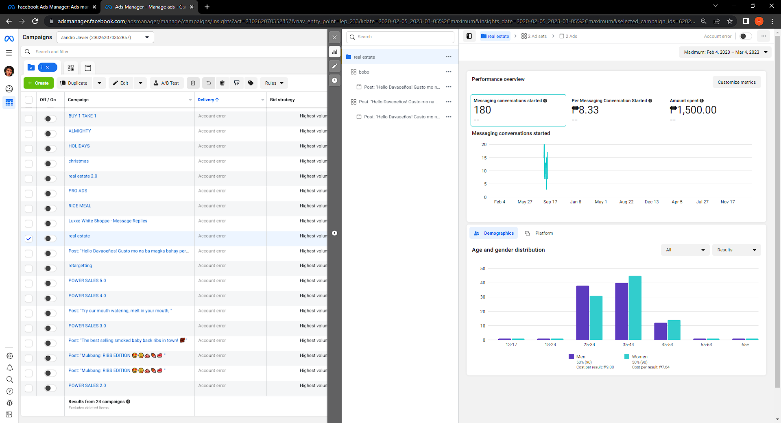The height and width of the screenshot is (423, 781).
Task: Check the box for BUY 1 TAKE 1 campaign
Action: pos(29,119)
